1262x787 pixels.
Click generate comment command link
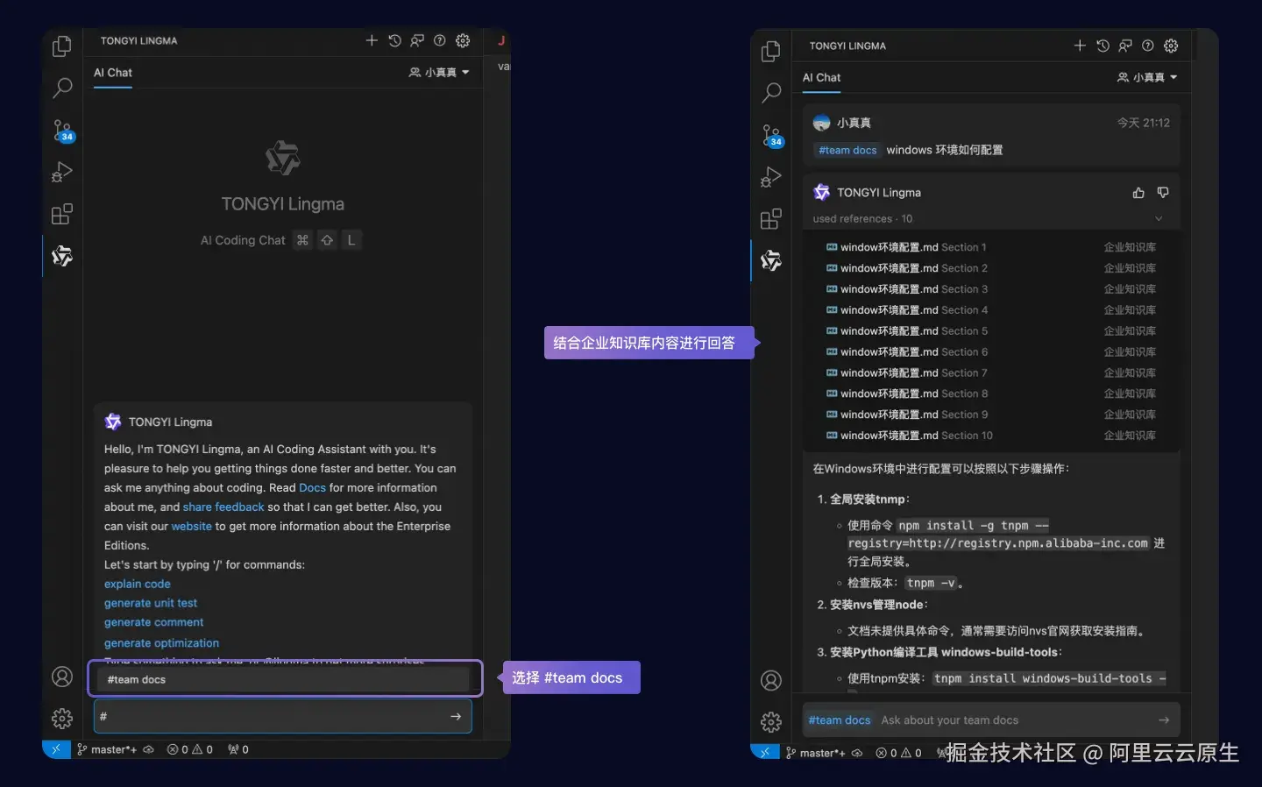click(153, 623)
